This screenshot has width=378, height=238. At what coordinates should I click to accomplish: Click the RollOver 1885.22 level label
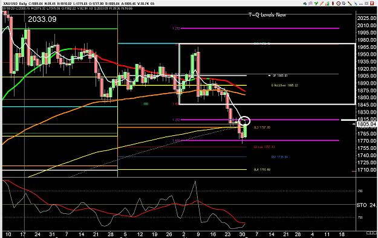click(x=284, y=85)
